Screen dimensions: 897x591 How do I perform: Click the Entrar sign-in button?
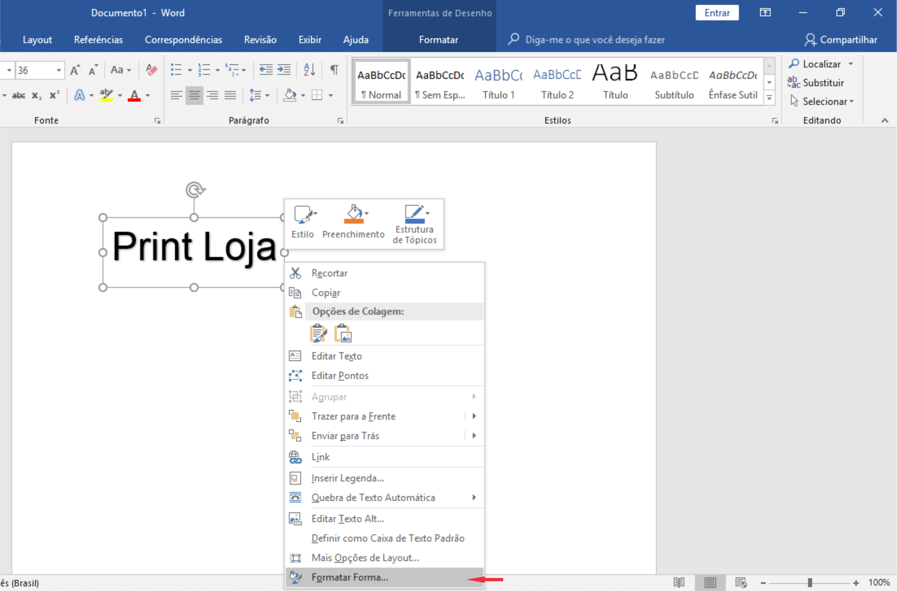click(717, 13)
